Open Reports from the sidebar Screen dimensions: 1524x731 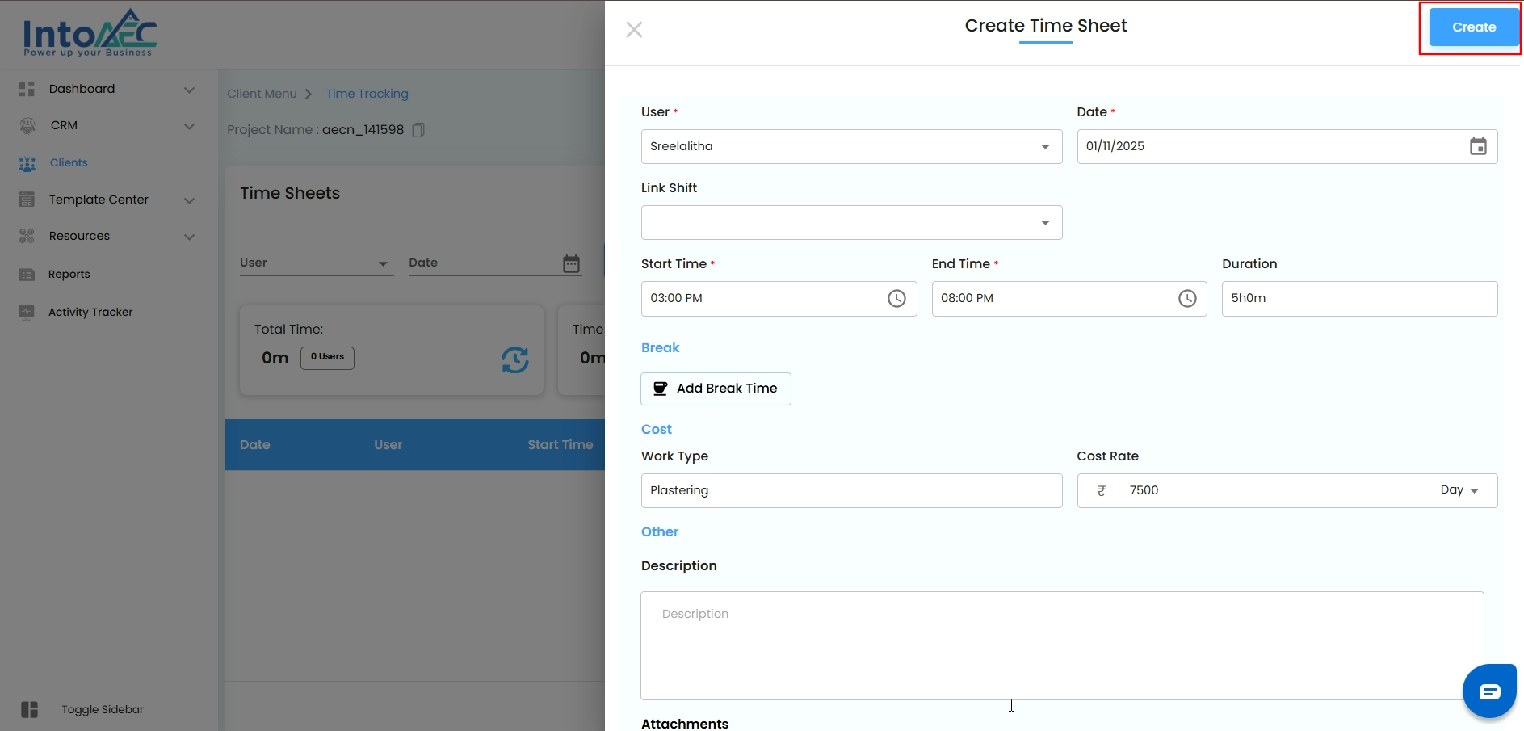[x=69, y=275]
